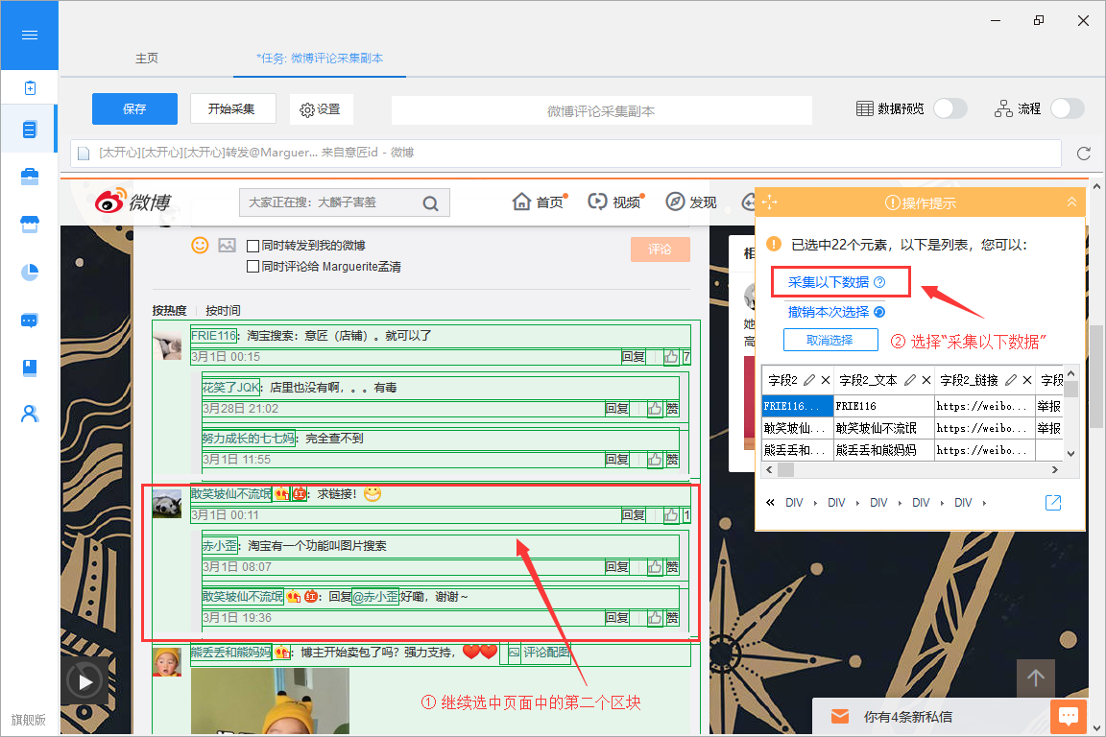
Task: Expand DIV breadcrumb back with double arrow
Action: tap(770, 502)
